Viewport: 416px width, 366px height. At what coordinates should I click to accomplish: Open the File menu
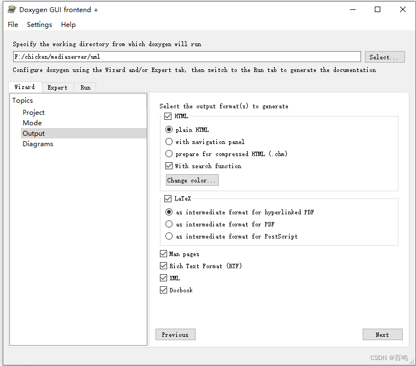13,25
